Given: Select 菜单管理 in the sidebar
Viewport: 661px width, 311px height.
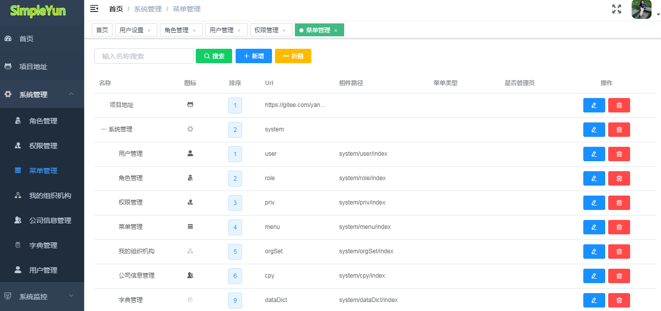Looking at the screenshot, I should (42, 171).
